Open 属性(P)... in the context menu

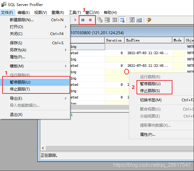pyautogui.click(x=162, y=135)
